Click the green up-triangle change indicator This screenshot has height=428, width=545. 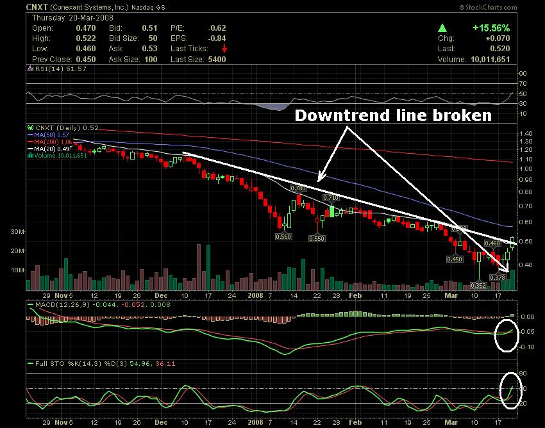(x=442, y=28)
